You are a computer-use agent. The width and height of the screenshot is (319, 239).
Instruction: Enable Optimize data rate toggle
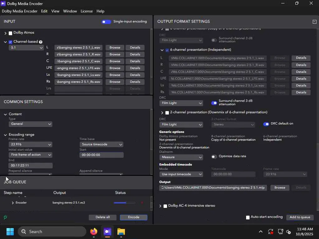pyautogui.click(x=214, y=157)
